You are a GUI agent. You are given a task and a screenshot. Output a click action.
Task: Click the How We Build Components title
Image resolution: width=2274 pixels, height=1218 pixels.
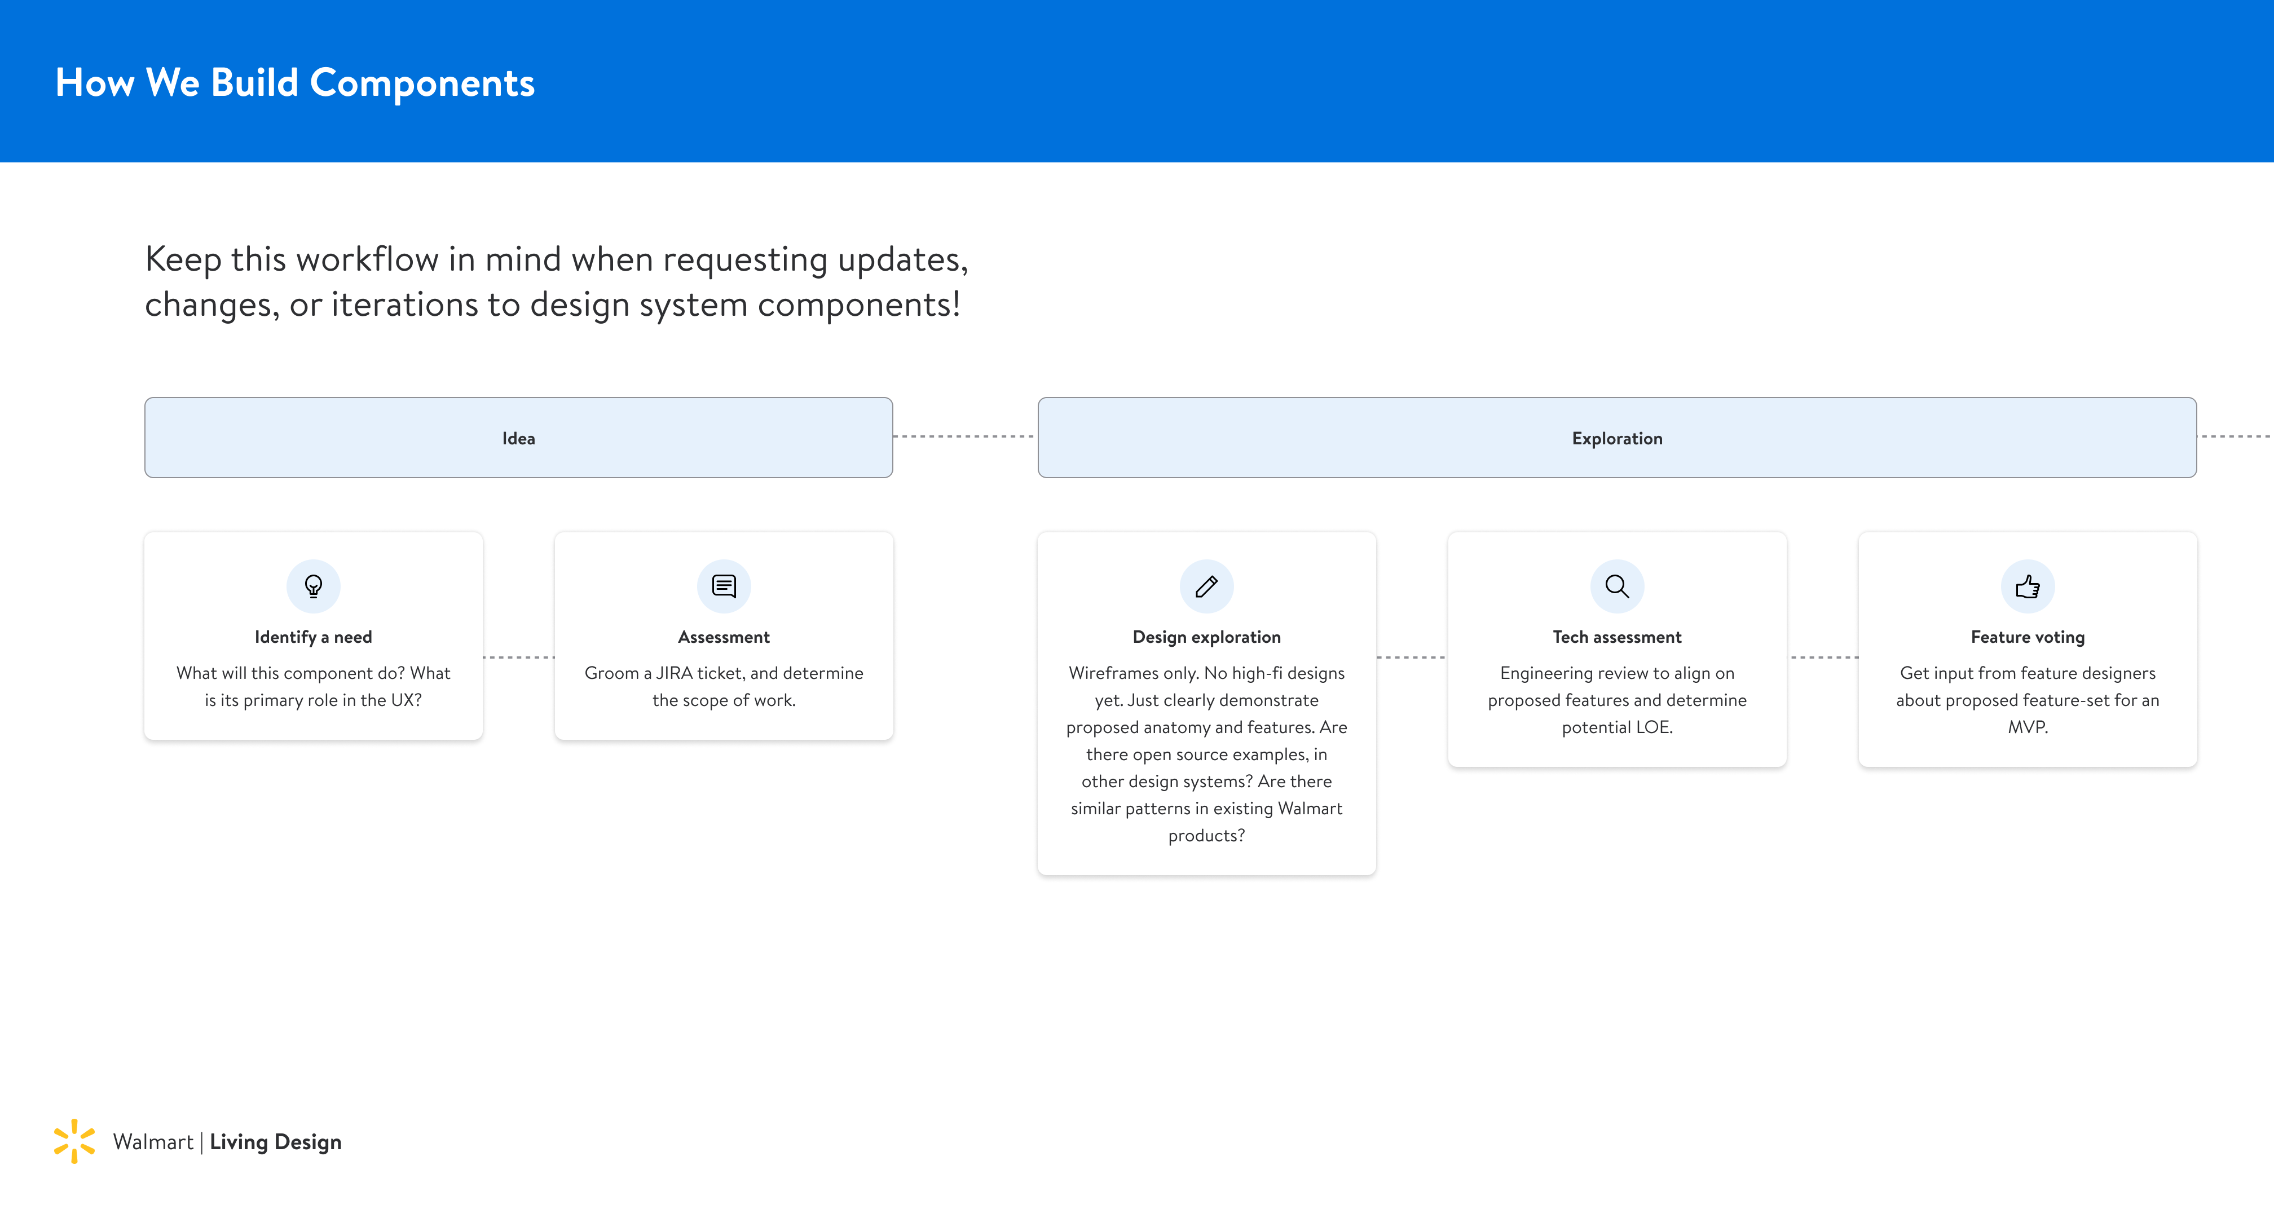coord(295,83)
